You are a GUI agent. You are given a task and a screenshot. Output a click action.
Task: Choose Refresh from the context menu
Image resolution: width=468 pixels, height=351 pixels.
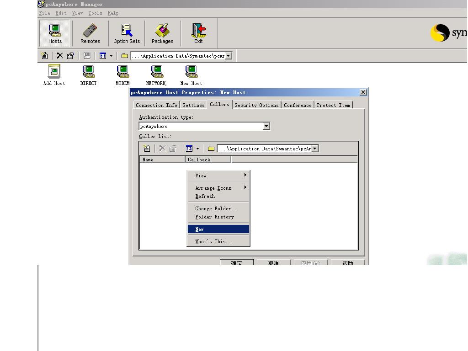coord(218,196)
